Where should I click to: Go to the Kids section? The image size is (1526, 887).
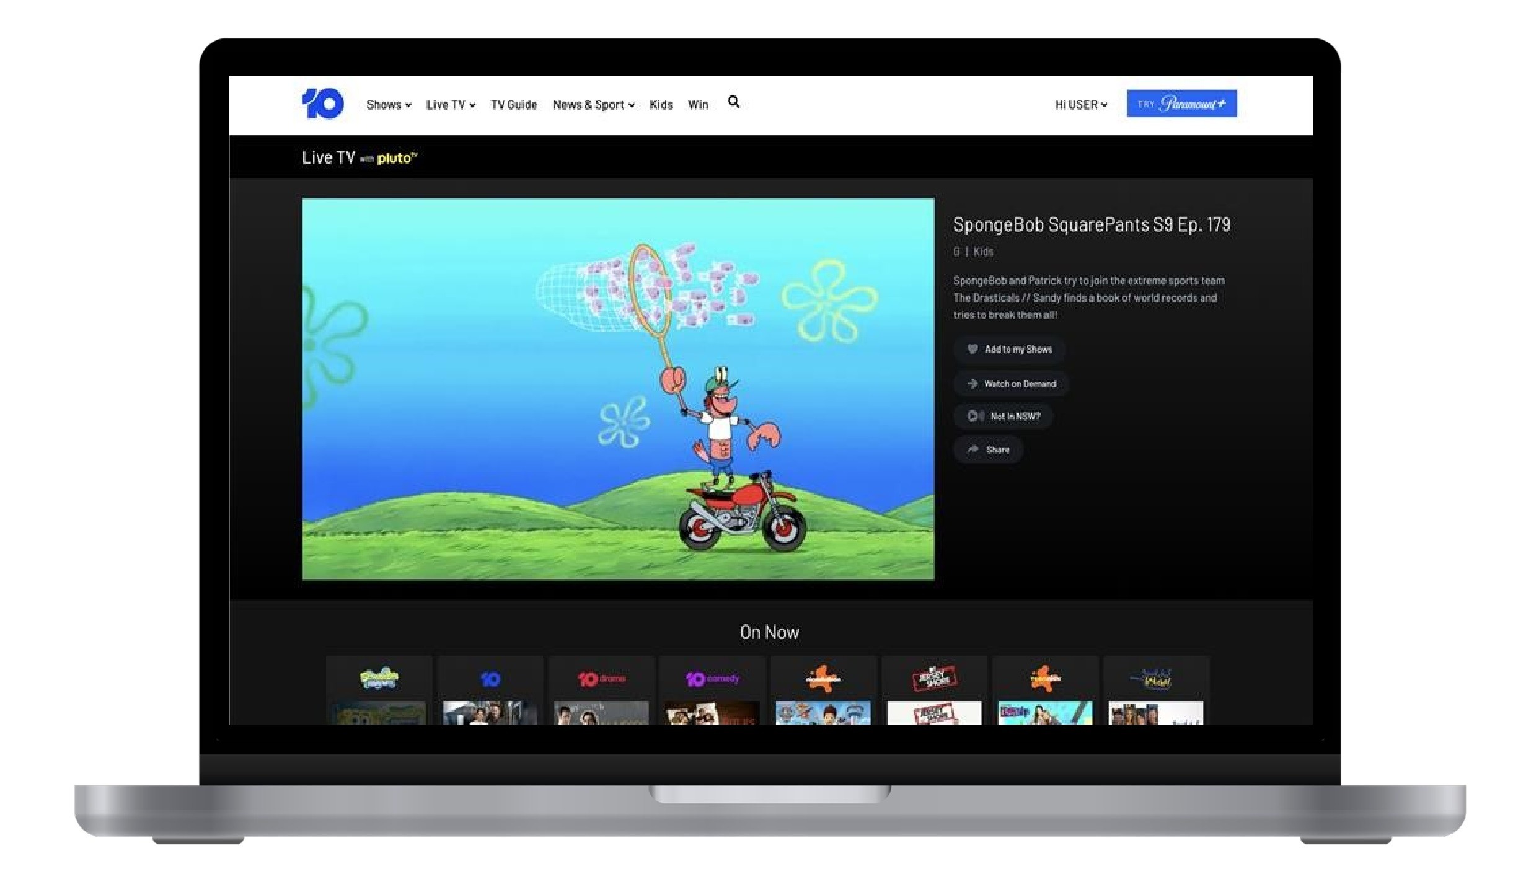tap(661, 105)
